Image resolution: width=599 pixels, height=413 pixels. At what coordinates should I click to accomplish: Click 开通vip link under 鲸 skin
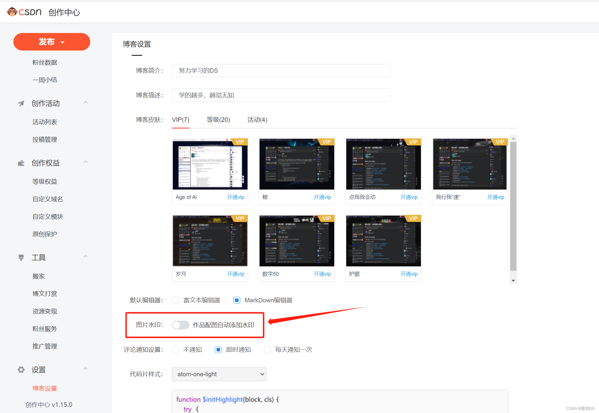click(322, 197)
